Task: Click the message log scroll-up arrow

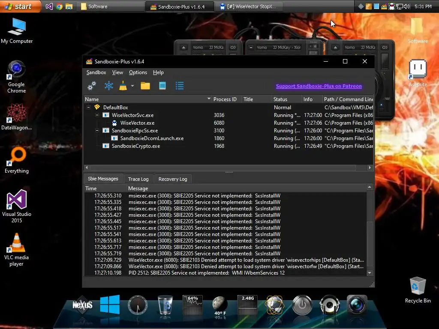Action: (x=370, y=187)
